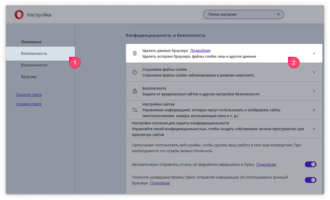Expand Удалить данные браузера row arrow
Image resolution: width=330 pixels, height=200 pixels.
(x=314, y=53)
